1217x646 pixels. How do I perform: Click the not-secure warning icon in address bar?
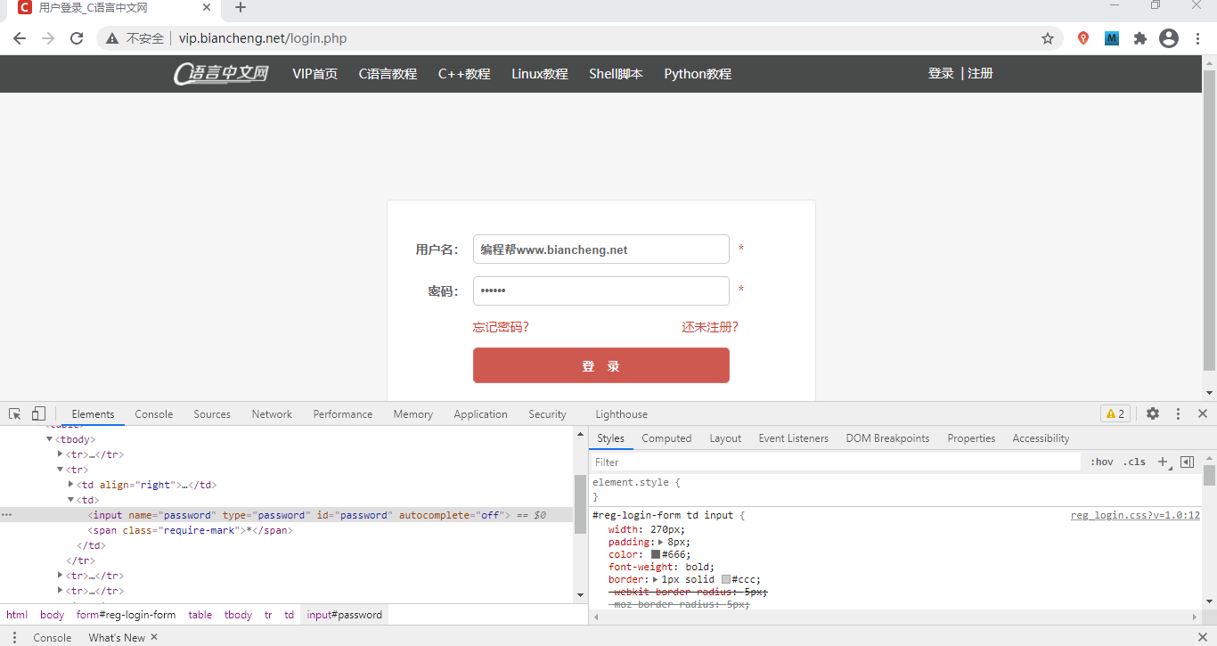coord(112,38)
